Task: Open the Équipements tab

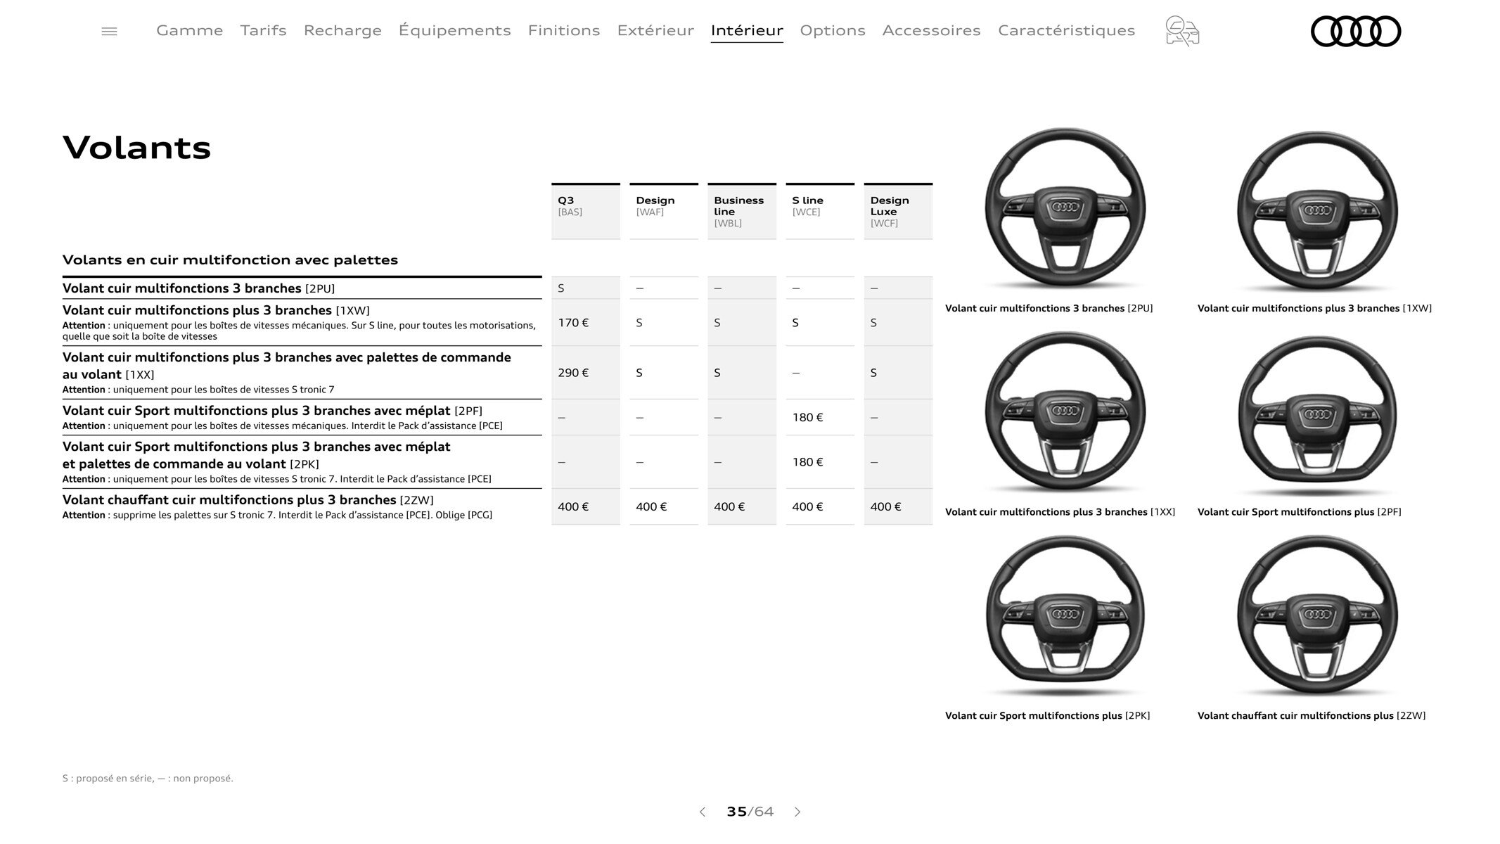Action: [455, 30]
